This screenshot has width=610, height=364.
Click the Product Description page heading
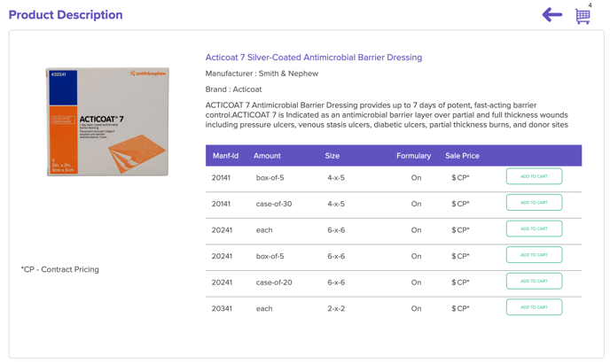66,15
